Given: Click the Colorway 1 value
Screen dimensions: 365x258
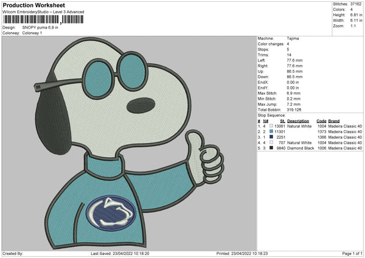Looking at the screenshot, I should (x=32, y=33).
